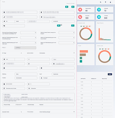Click the FORECAST column header

pos(93,79)
